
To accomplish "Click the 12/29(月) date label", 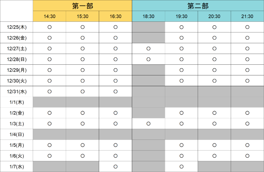I will point(17,70).
